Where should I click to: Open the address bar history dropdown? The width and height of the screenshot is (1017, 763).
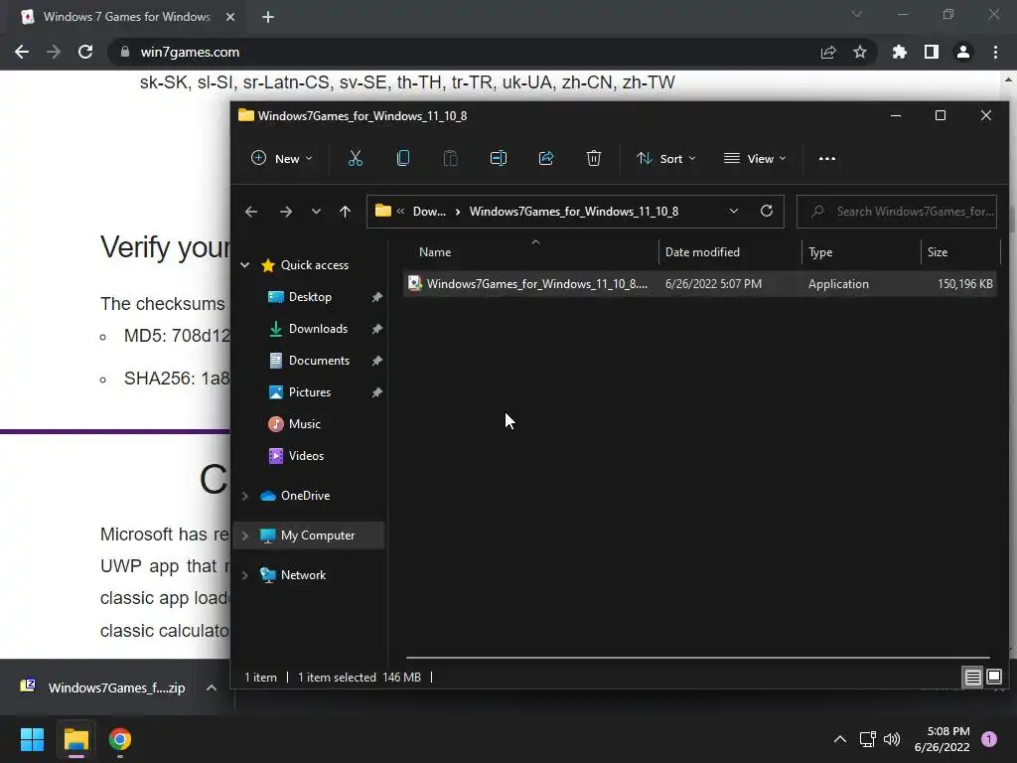pyautogui.click(x=734, y=212)
